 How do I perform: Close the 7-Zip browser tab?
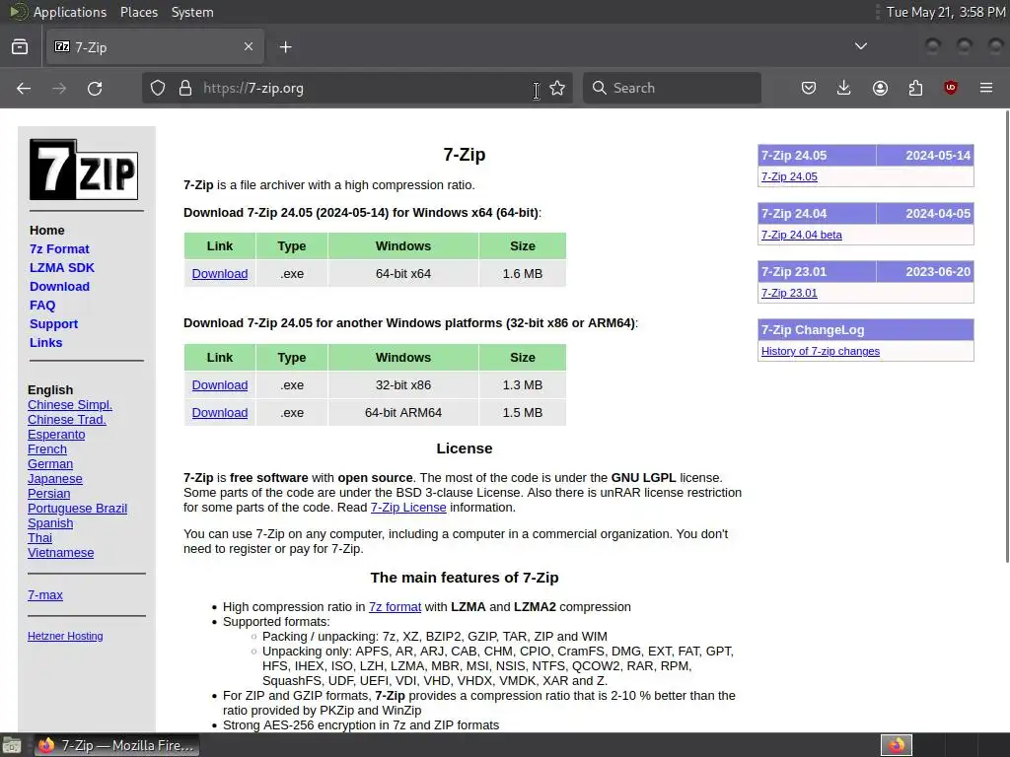tap(249, 46)
